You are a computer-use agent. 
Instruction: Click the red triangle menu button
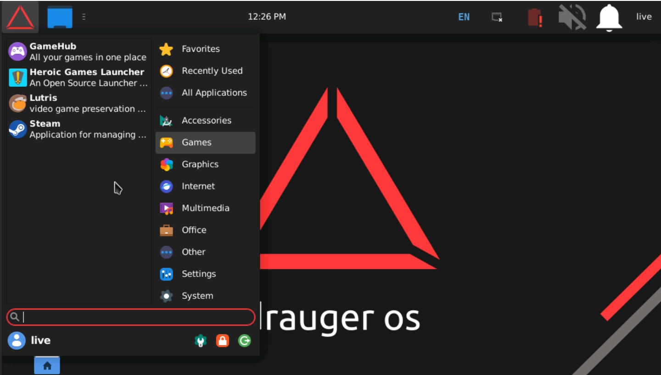click(x=20, y=17)
